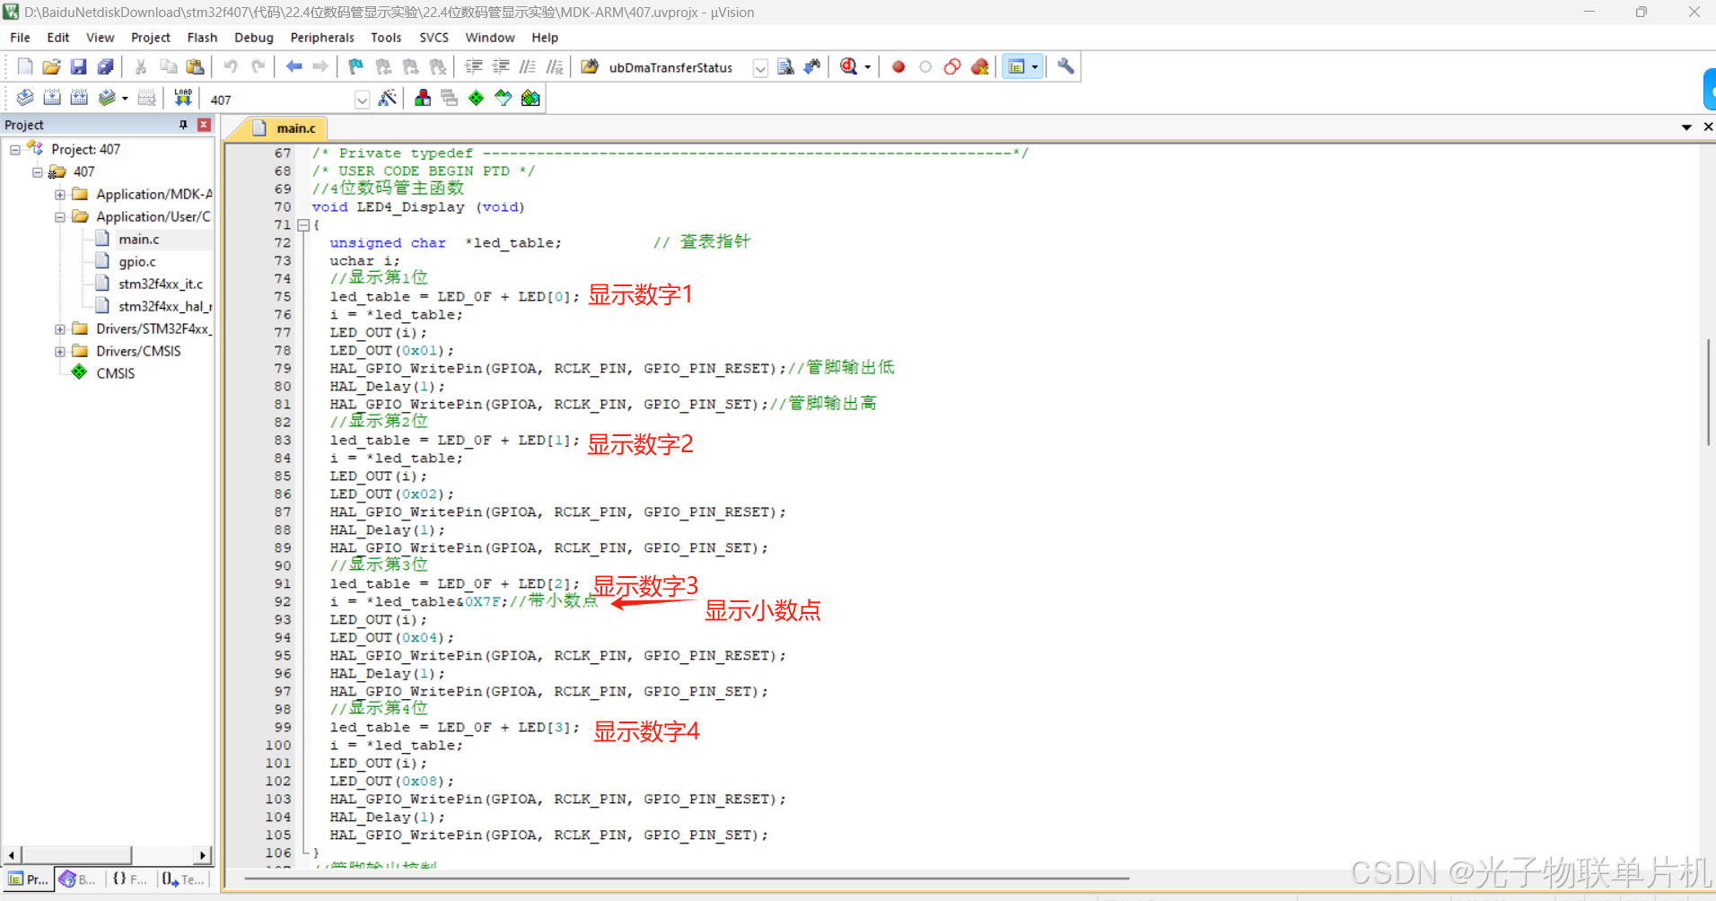Collapse the Application/User/Core folder

(x=60, y=217)
